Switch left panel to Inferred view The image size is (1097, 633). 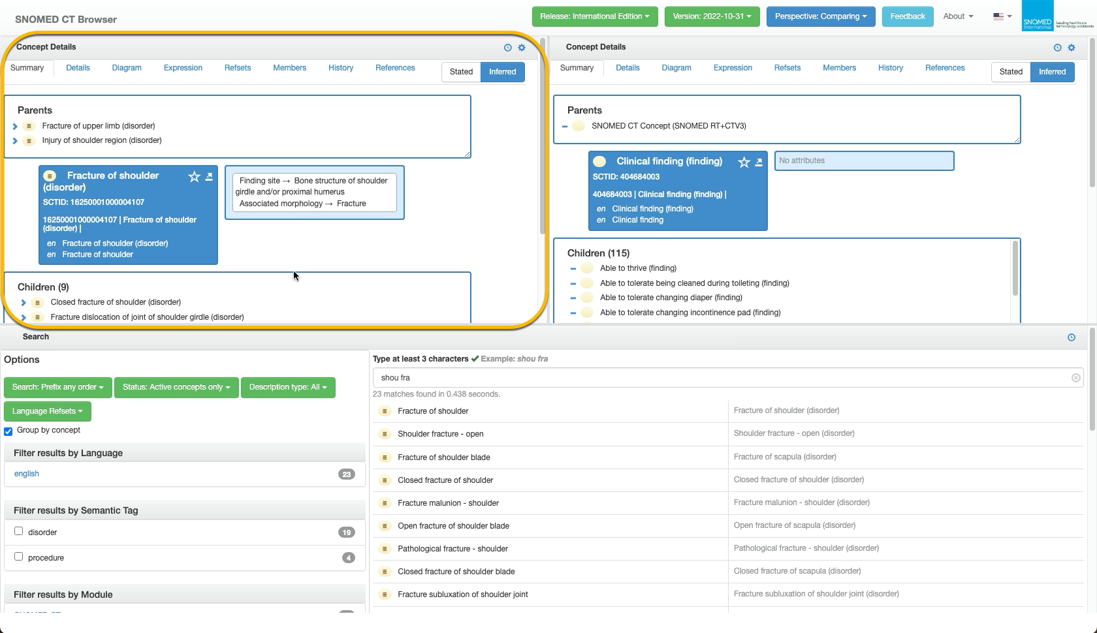tap(503, 72)
